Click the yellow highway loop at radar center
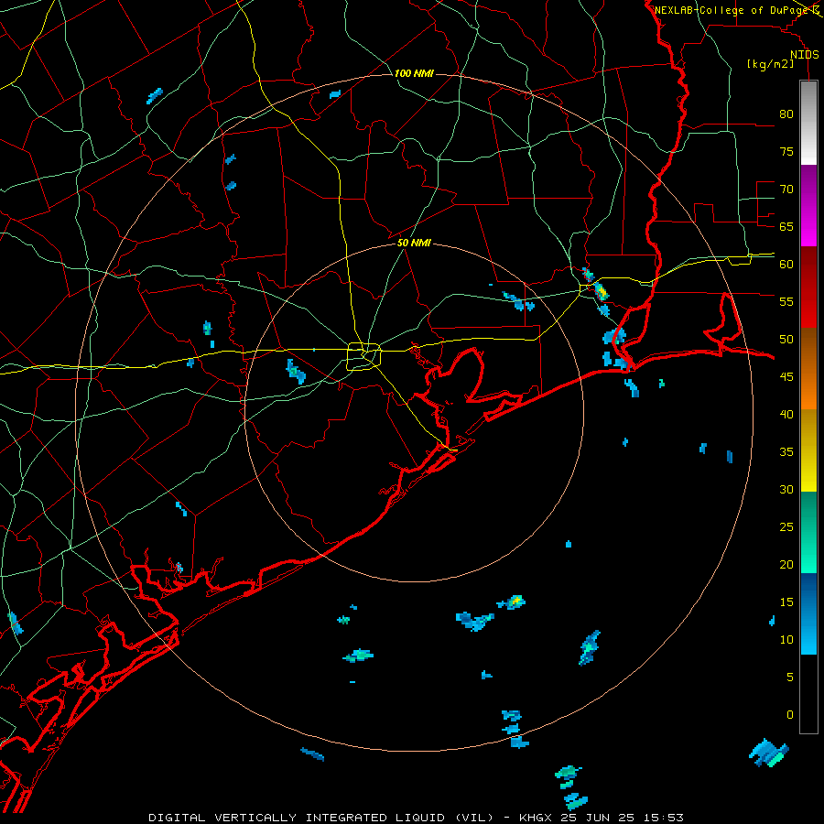Viewport: 824px width, 824px height. tap(363, 356)
